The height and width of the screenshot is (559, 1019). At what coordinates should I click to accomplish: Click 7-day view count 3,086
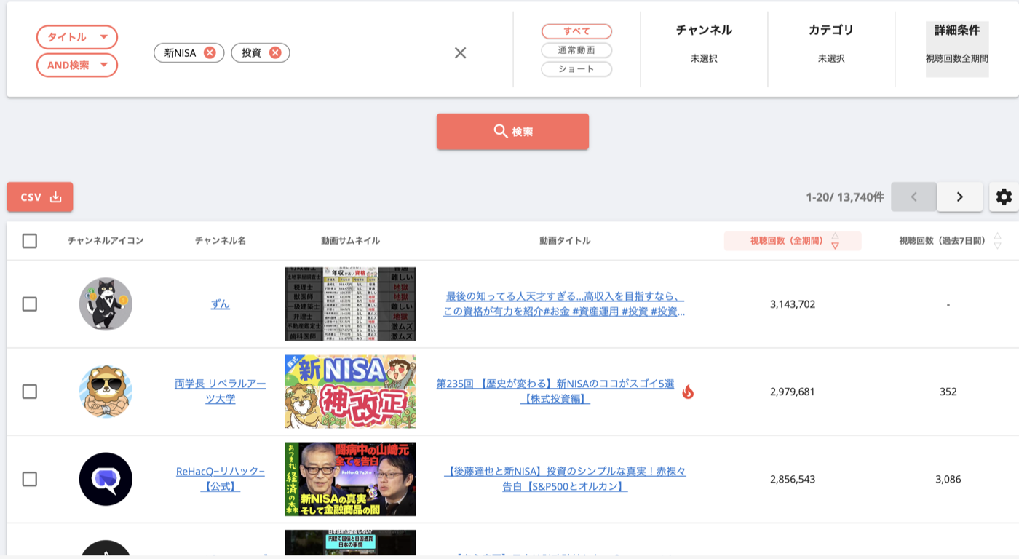(x=948, y=479)
